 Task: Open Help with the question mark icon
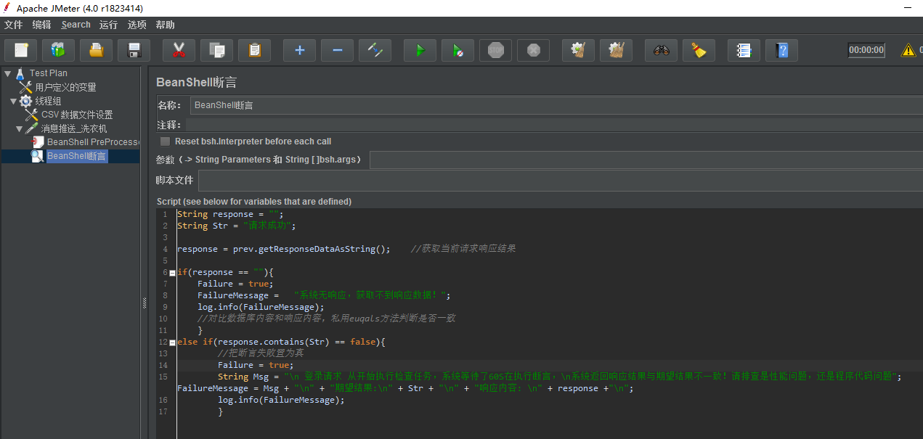coord(781,50)
